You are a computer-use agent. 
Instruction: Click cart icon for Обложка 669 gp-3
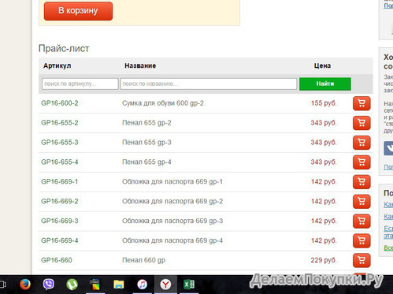[361, 221]
